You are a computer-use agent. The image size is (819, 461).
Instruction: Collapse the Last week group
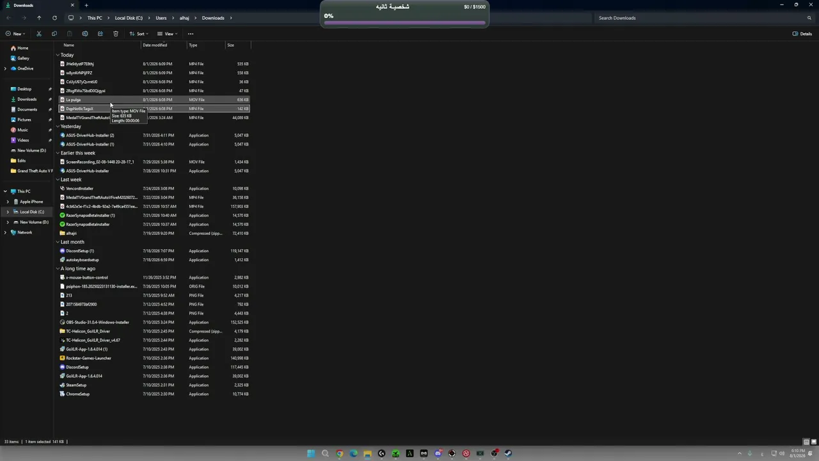[x=58, y=180]
